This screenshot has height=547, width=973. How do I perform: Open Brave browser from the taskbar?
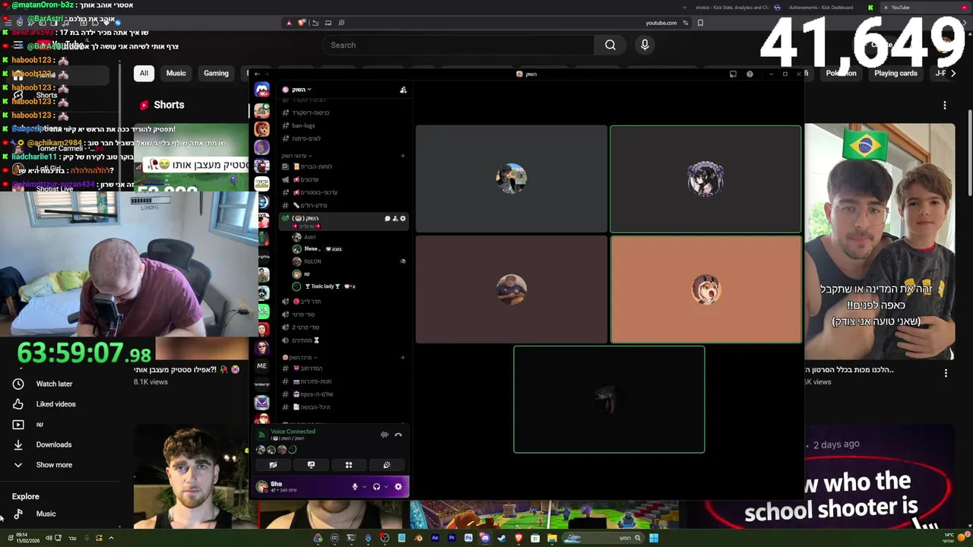pyautogui.click(x=518, y=538)
